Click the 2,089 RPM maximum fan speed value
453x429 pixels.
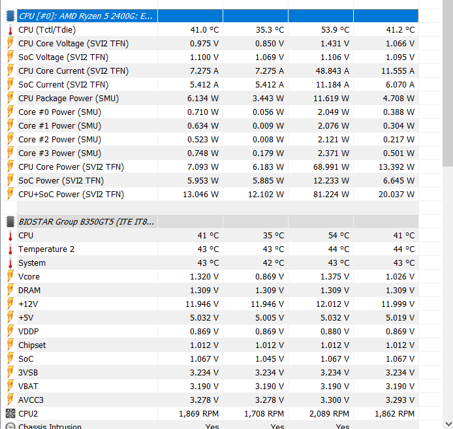click(x=329, y=414)
